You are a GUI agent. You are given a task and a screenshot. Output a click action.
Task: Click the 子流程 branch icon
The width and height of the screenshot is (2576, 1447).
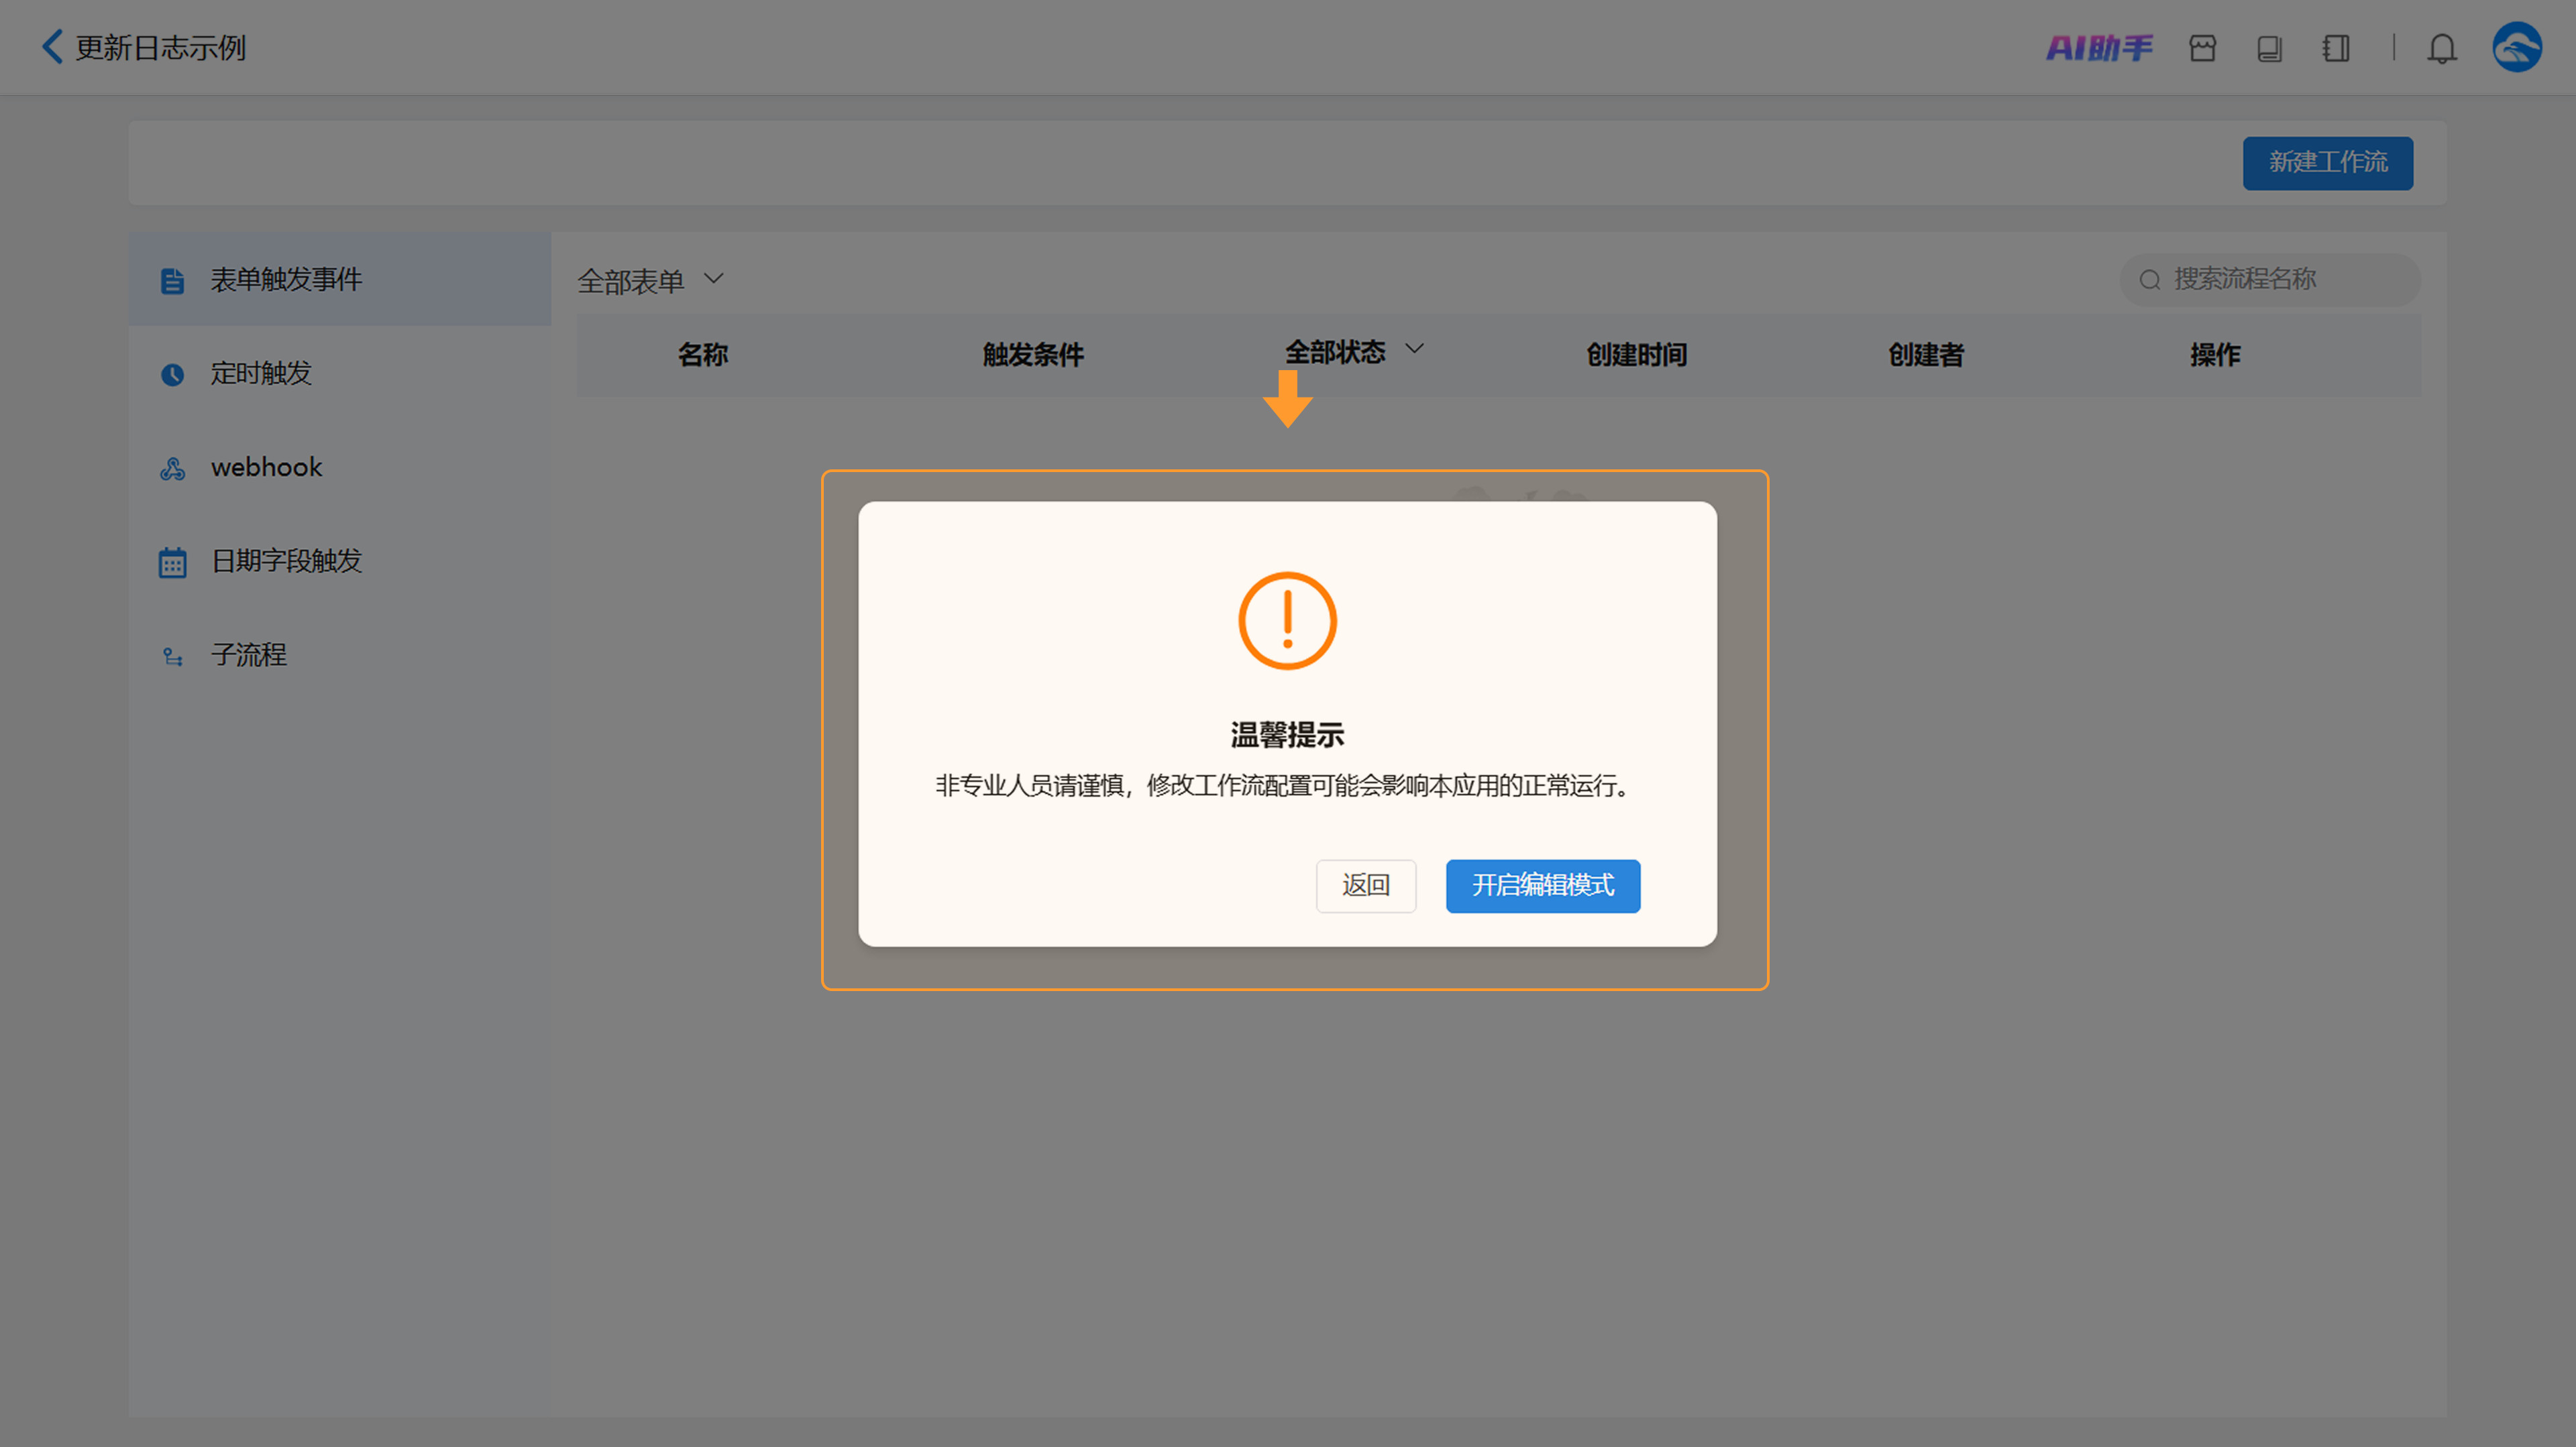(x=172, y=656)
